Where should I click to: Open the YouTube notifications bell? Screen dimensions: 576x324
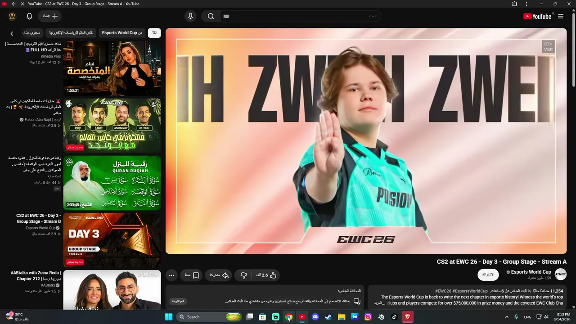(x=29, y=16)
